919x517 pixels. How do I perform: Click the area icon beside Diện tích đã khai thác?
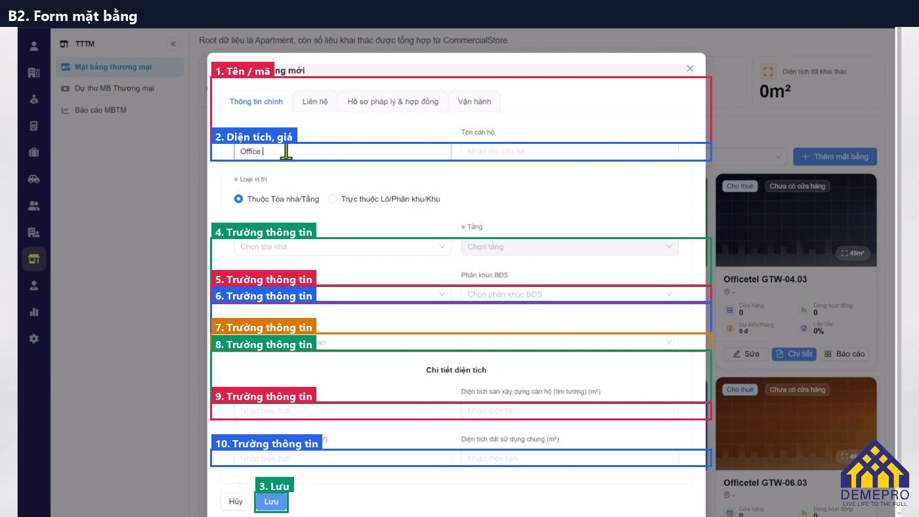(x=769, y=72)
